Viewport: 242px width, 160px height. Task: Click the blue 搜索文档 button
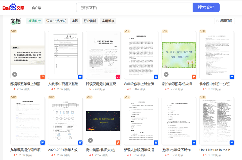coord(206,7)
